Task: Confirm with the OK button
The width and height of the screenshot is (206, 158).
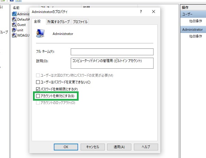Action: point(66,147)
